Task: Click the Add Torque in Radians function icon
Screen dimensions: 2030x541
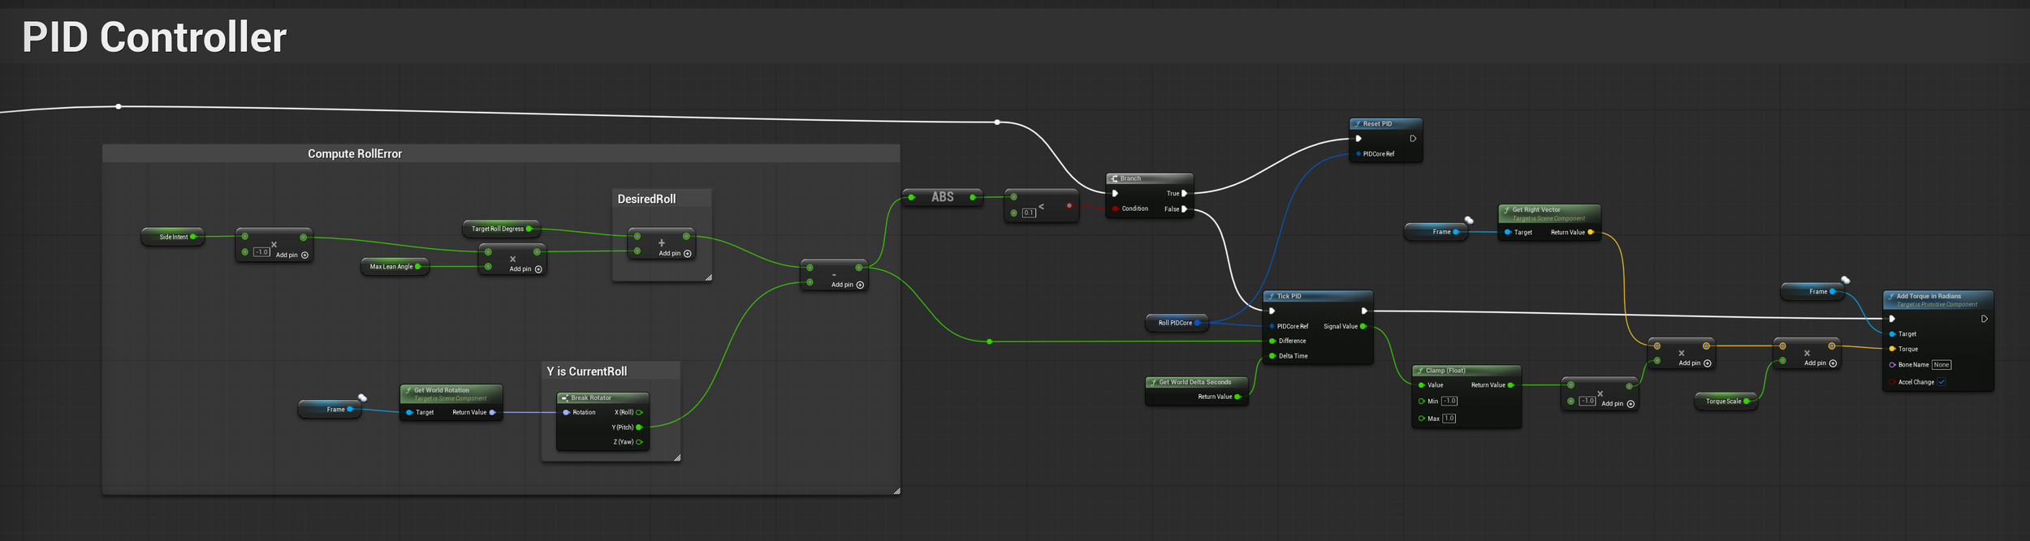Action: coord(1891,296)
